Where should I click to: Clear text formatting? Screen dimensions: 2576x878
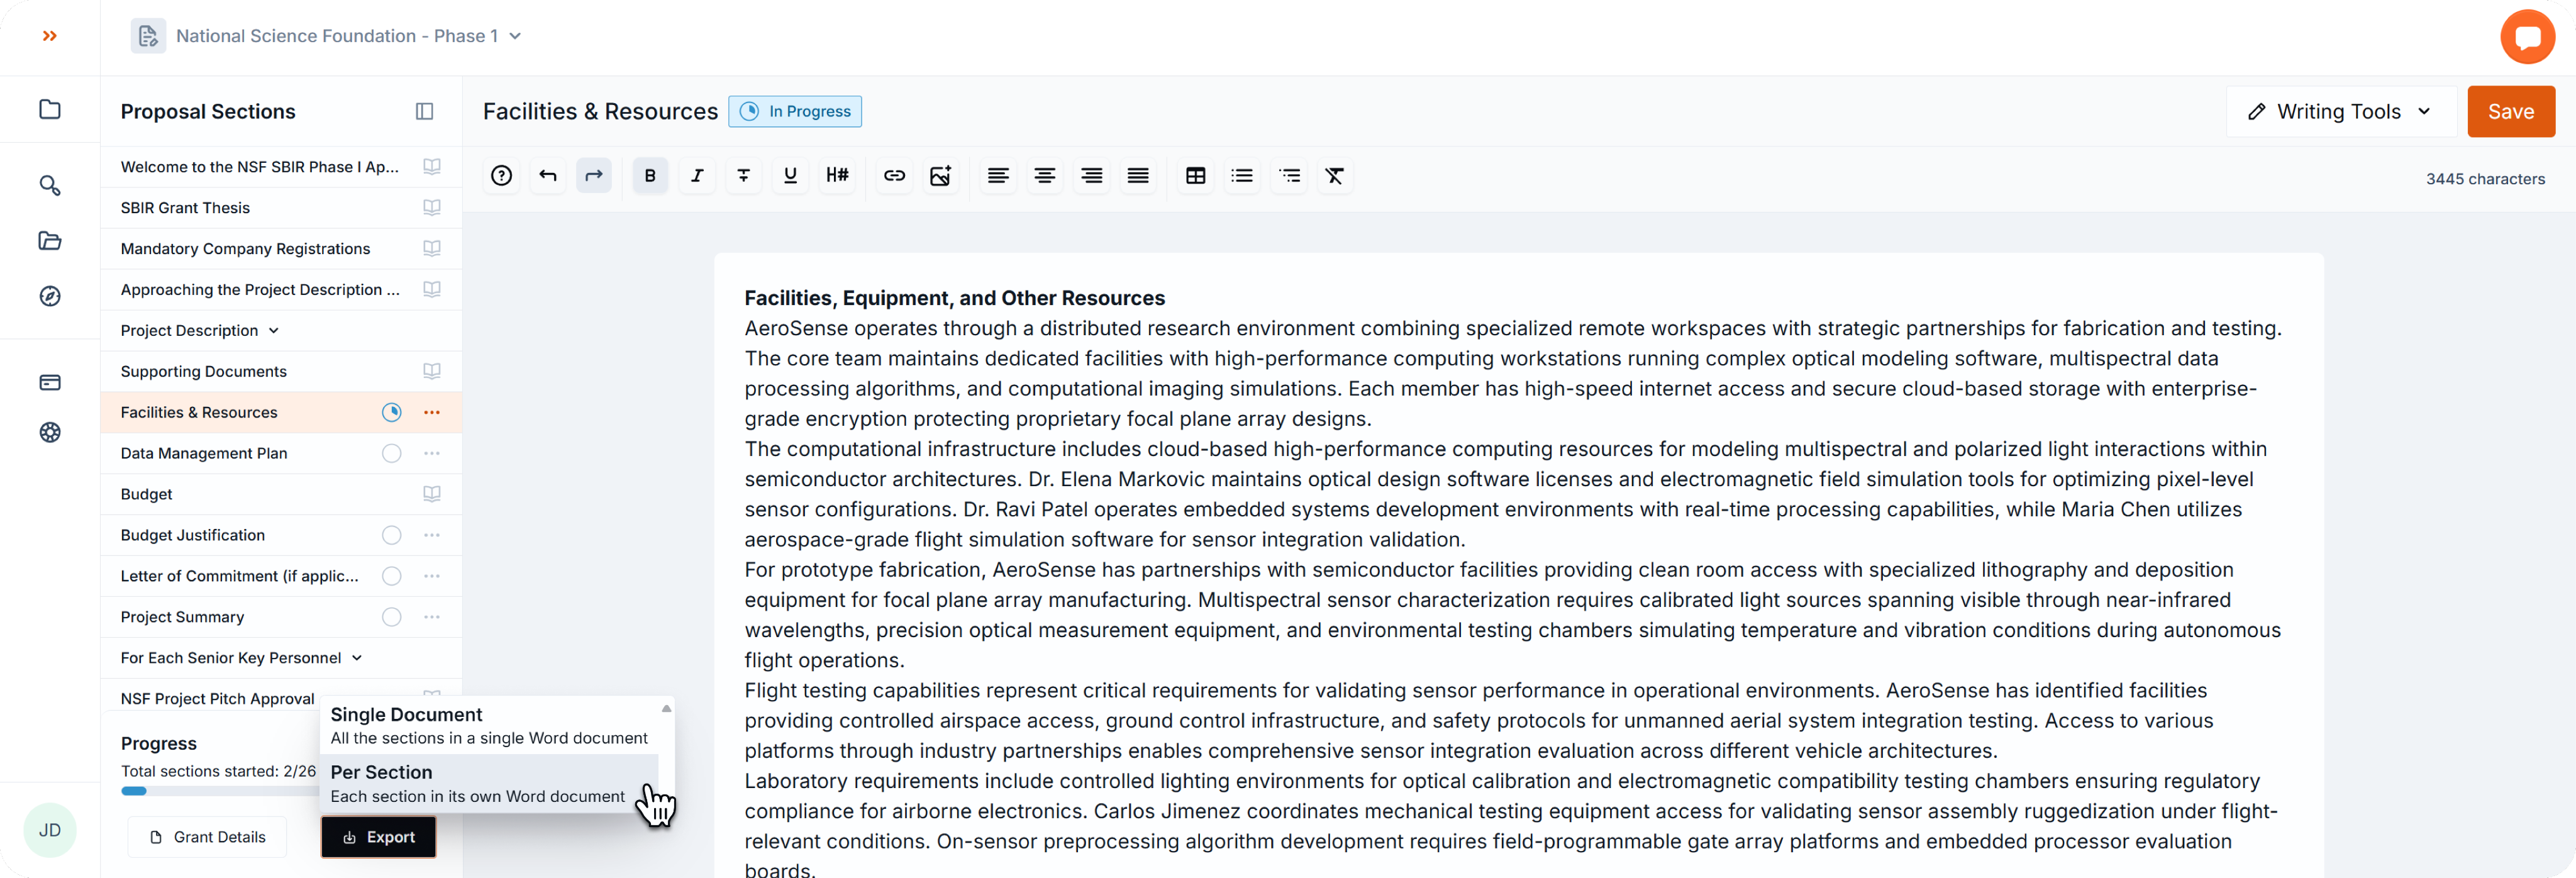pos(1334,176)
